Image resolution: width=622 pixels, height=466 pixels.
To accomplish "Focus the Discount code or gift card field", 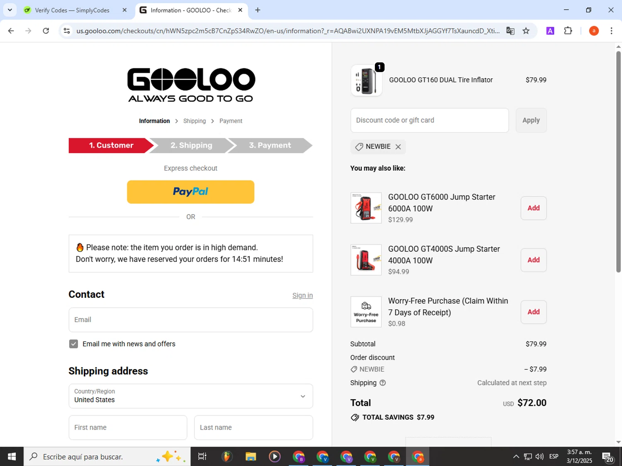I will click(x=430, y=120).
